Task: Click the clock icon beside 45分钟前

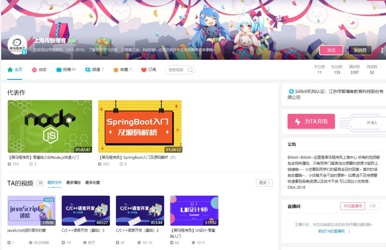Action: click(30, 242)
